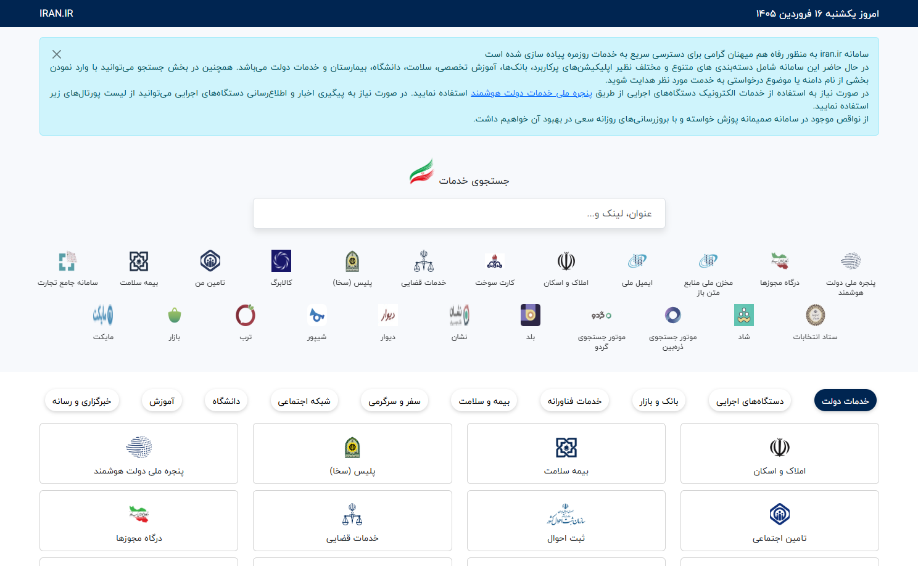
Task: Open the شاد app icon
Action: 744,315
